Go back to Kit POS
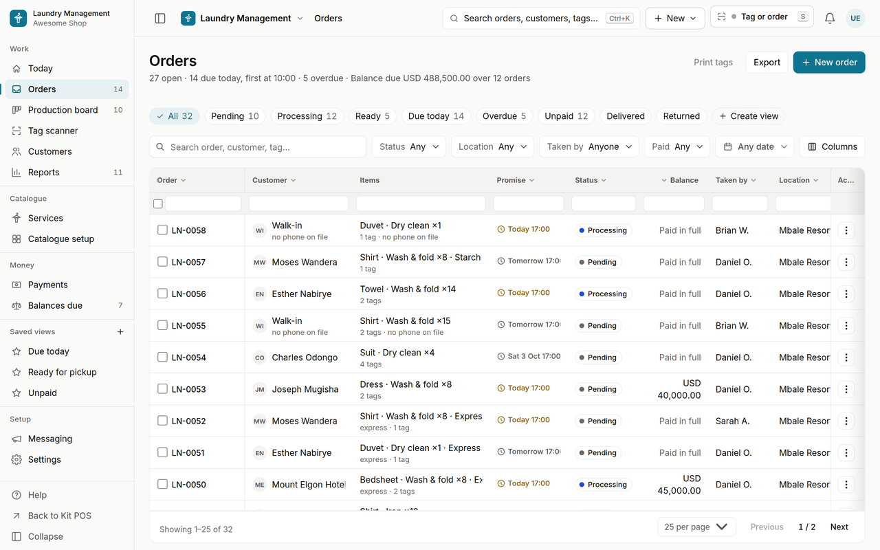Image resolution: width=880 pixels, height=550 pixels. (x=67, y=516)
